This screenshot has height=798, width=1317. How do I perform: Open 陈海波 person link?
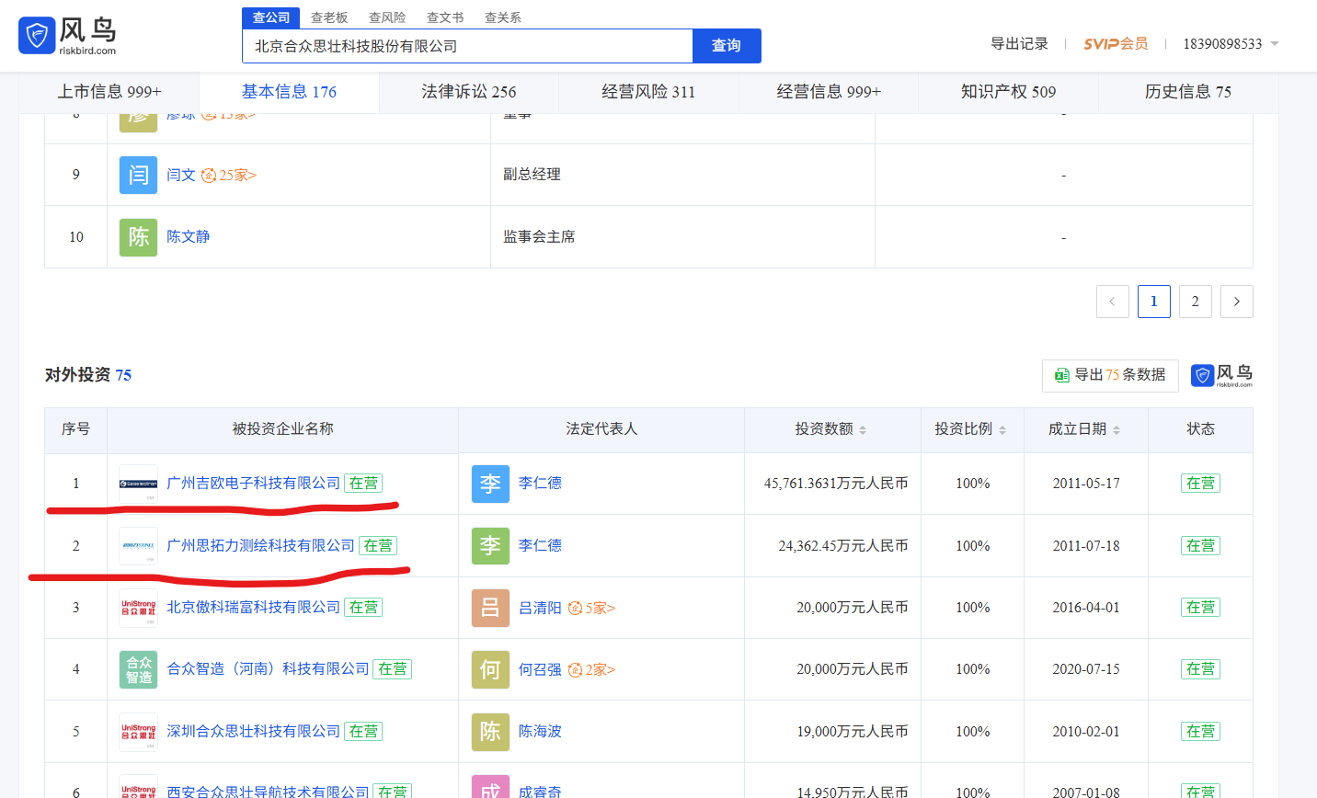click(540, 732)
